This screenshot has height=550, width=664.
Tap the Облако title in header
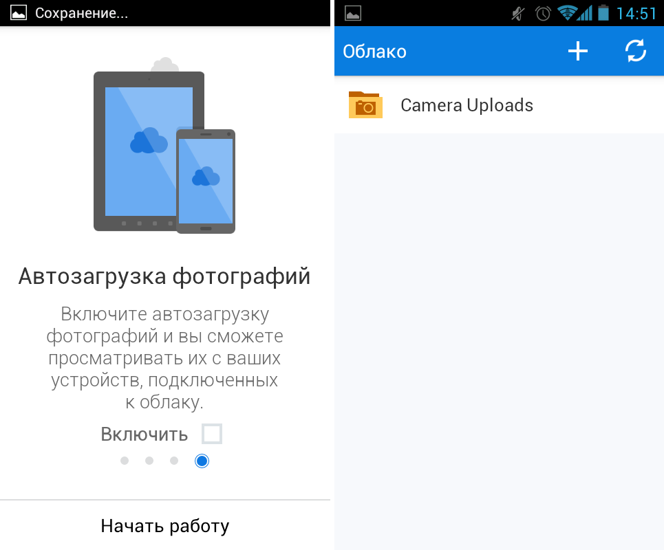(x=374, y=52)
